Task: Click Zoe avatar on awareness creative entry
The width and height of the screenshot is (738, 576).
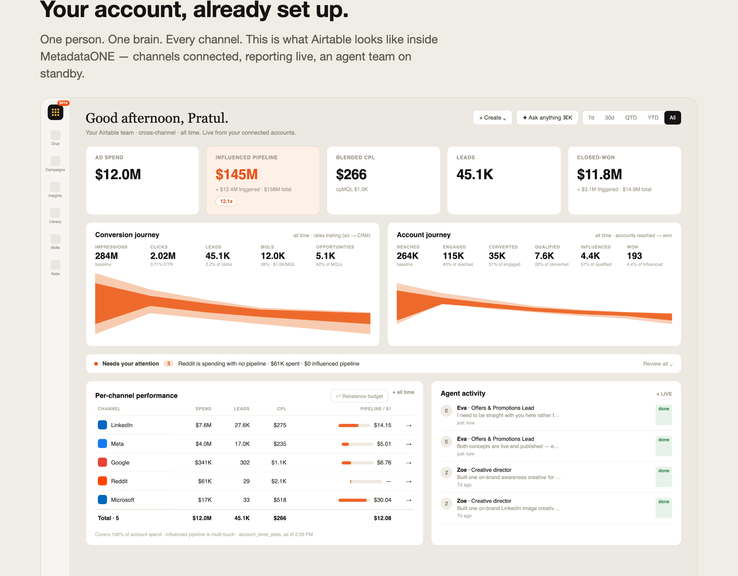Action: [446, 473]
